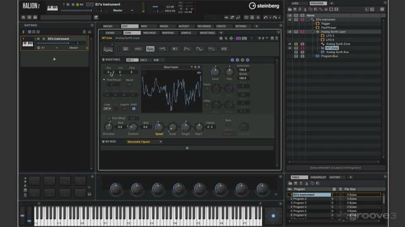Open the SOUND sub-tab
The width and height of the screenshot is (405, 227).
[109, 33]
